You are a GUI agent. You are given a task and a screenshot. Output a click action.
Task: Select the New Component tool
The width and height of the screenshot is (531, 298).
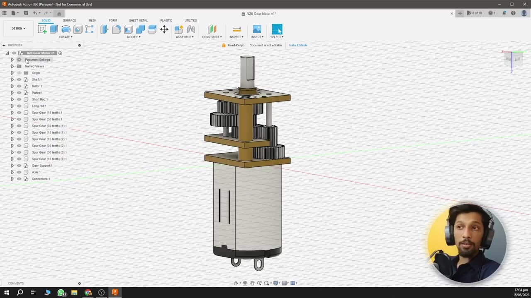click(179, 29)
